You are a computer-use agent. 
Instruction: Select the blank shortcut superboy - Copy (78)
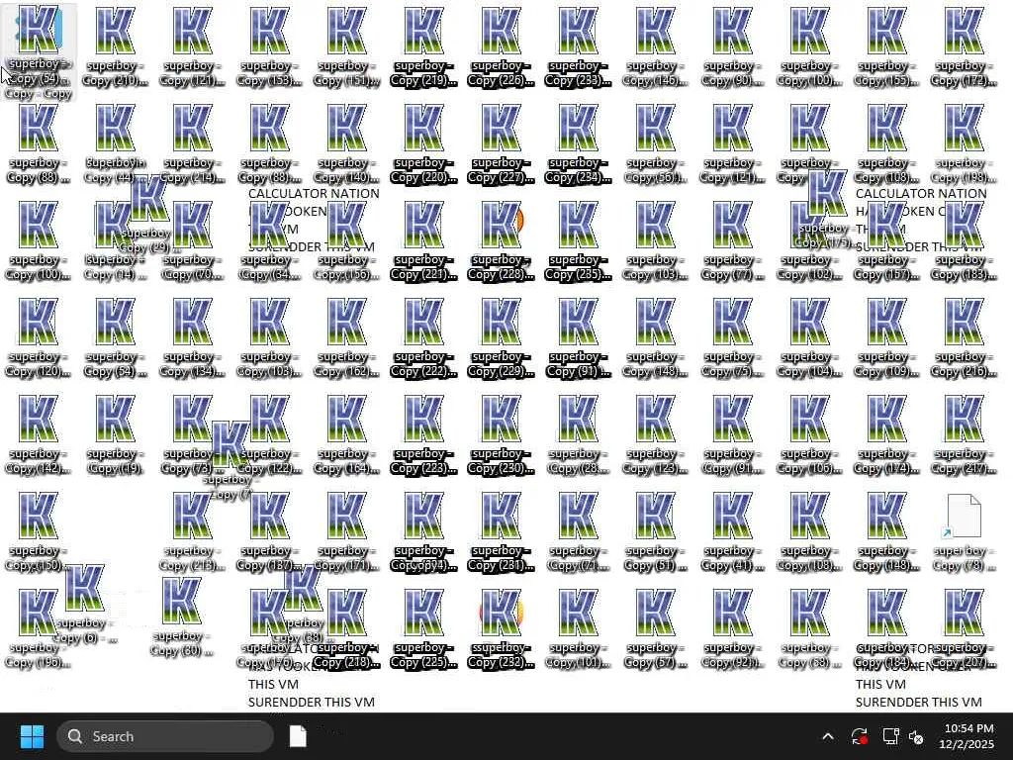(x=964, y=531)
